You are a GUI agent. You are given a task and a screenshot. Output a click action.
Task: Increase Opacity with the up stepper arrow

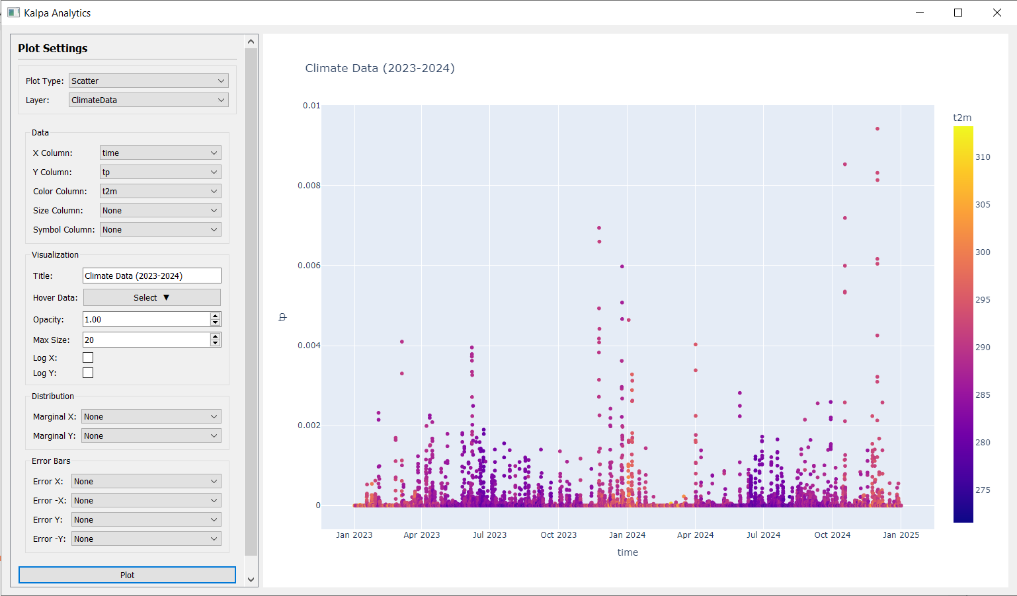coord(215,316)
